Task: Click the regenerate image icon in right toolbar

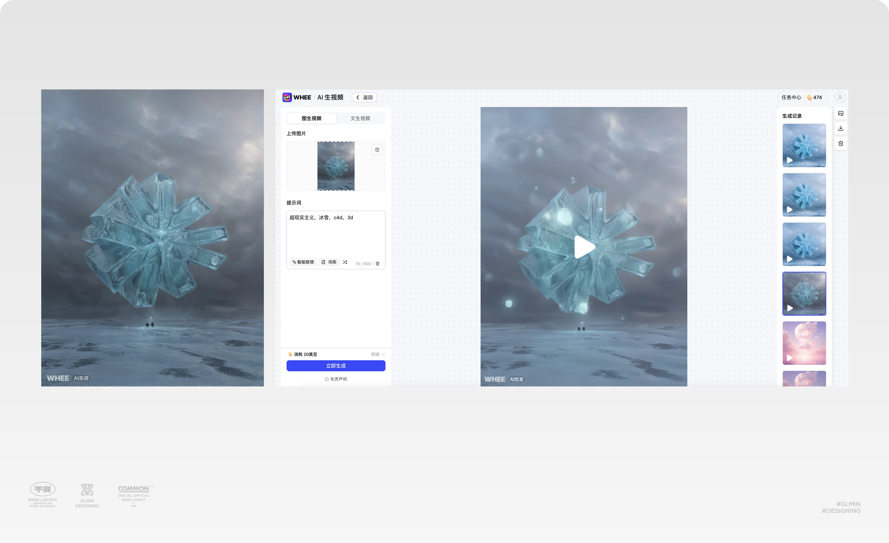Action: [x=841, y=113]
